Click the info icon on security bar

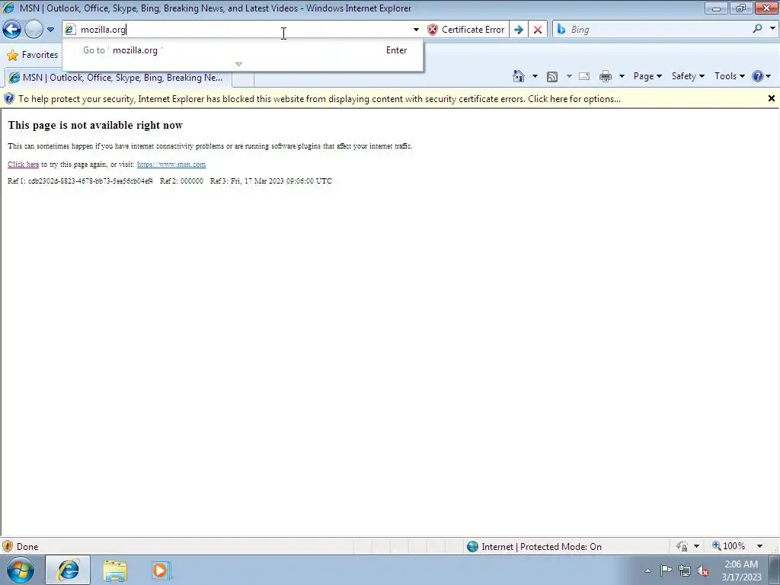9,98
